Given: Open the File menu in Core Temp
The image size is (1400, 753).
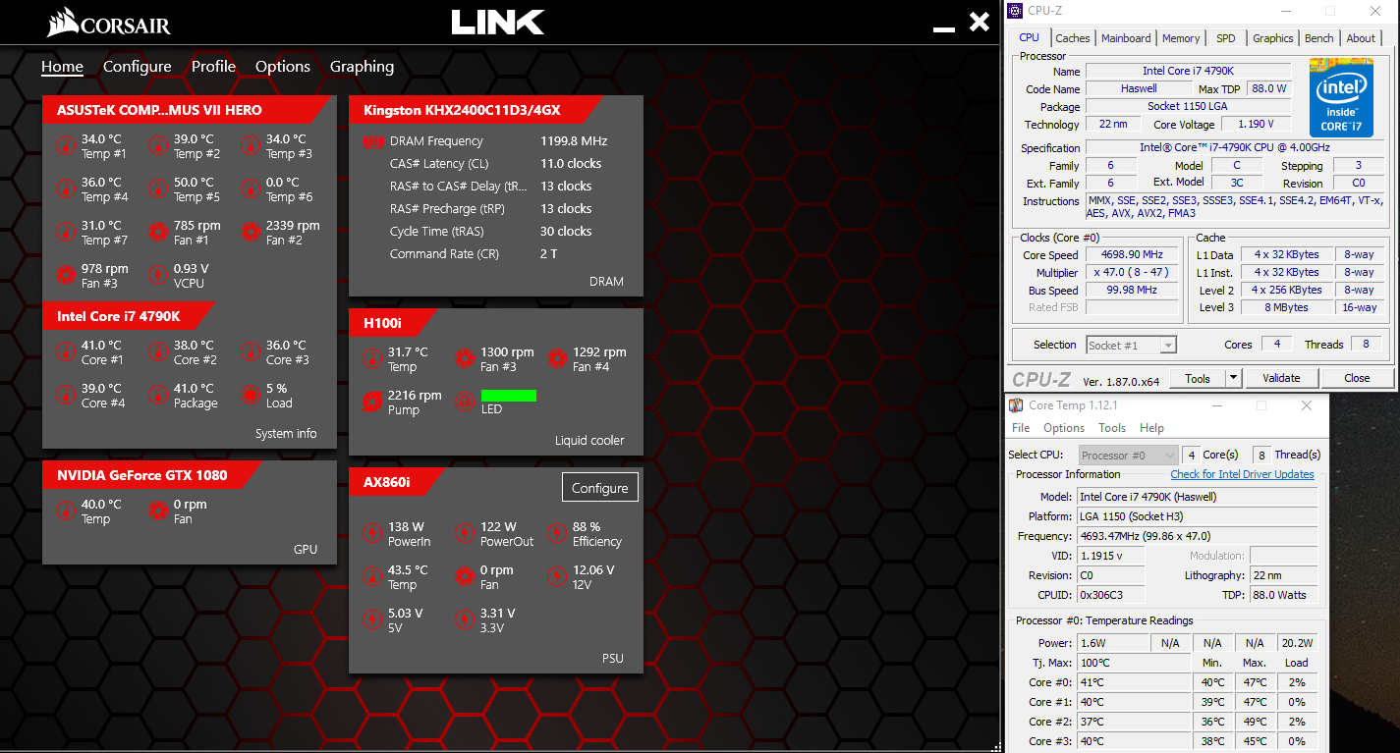Looking at the screenshot, I should pyautogui.click(x=1021, y=428).
